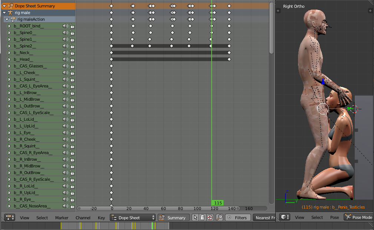374x230 pixels.
Task: Mute the b__L_Squint__ channel
Action: 65,79
